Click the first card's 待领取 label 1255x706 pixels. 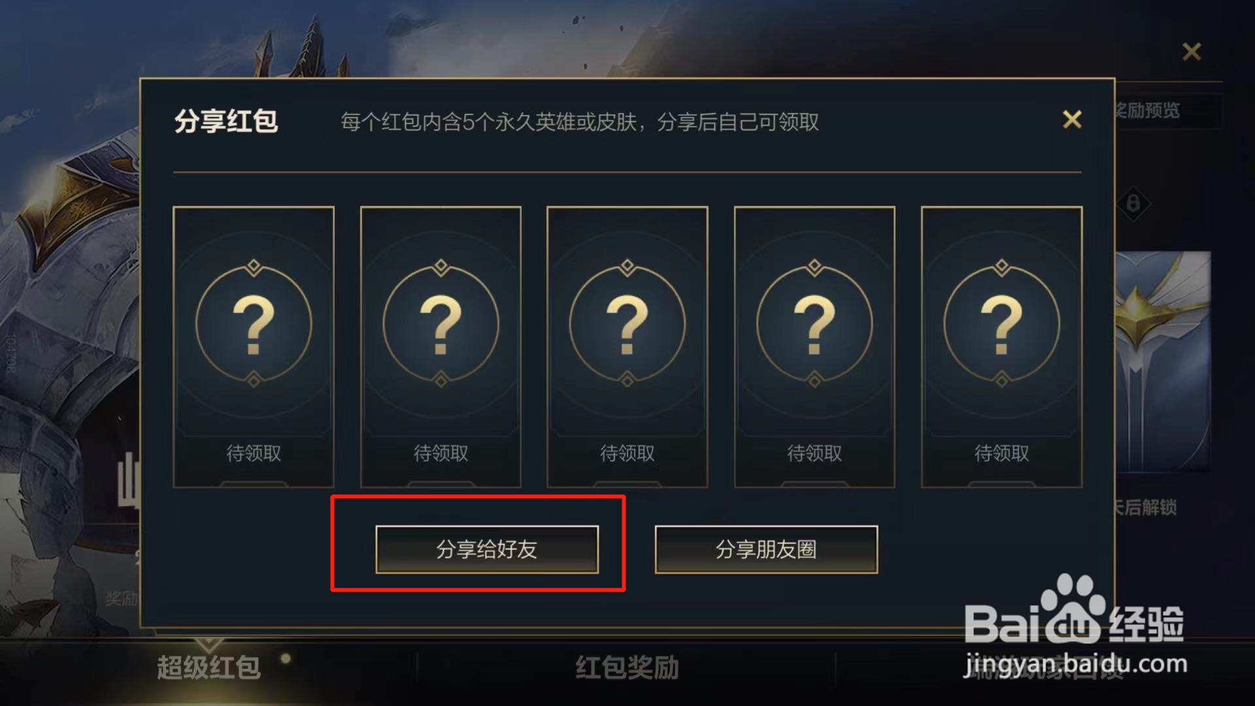pos(254,453)
